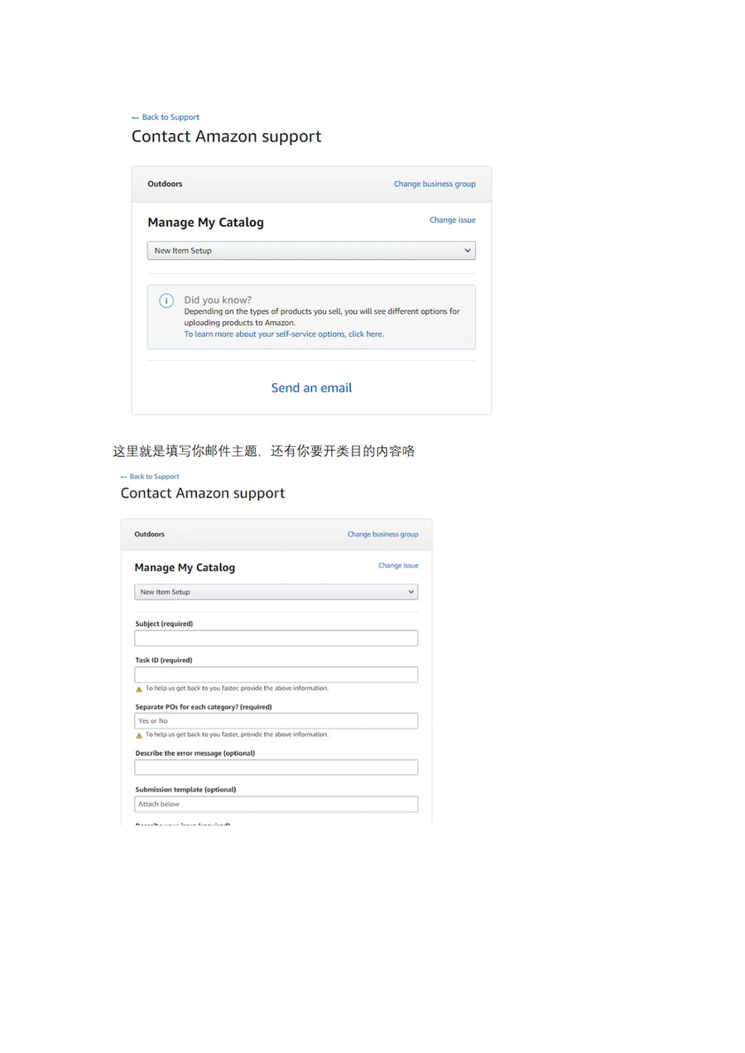745x1053 pixels.
Task: Click Change issue in lower panel
Action: click(398, 566)
